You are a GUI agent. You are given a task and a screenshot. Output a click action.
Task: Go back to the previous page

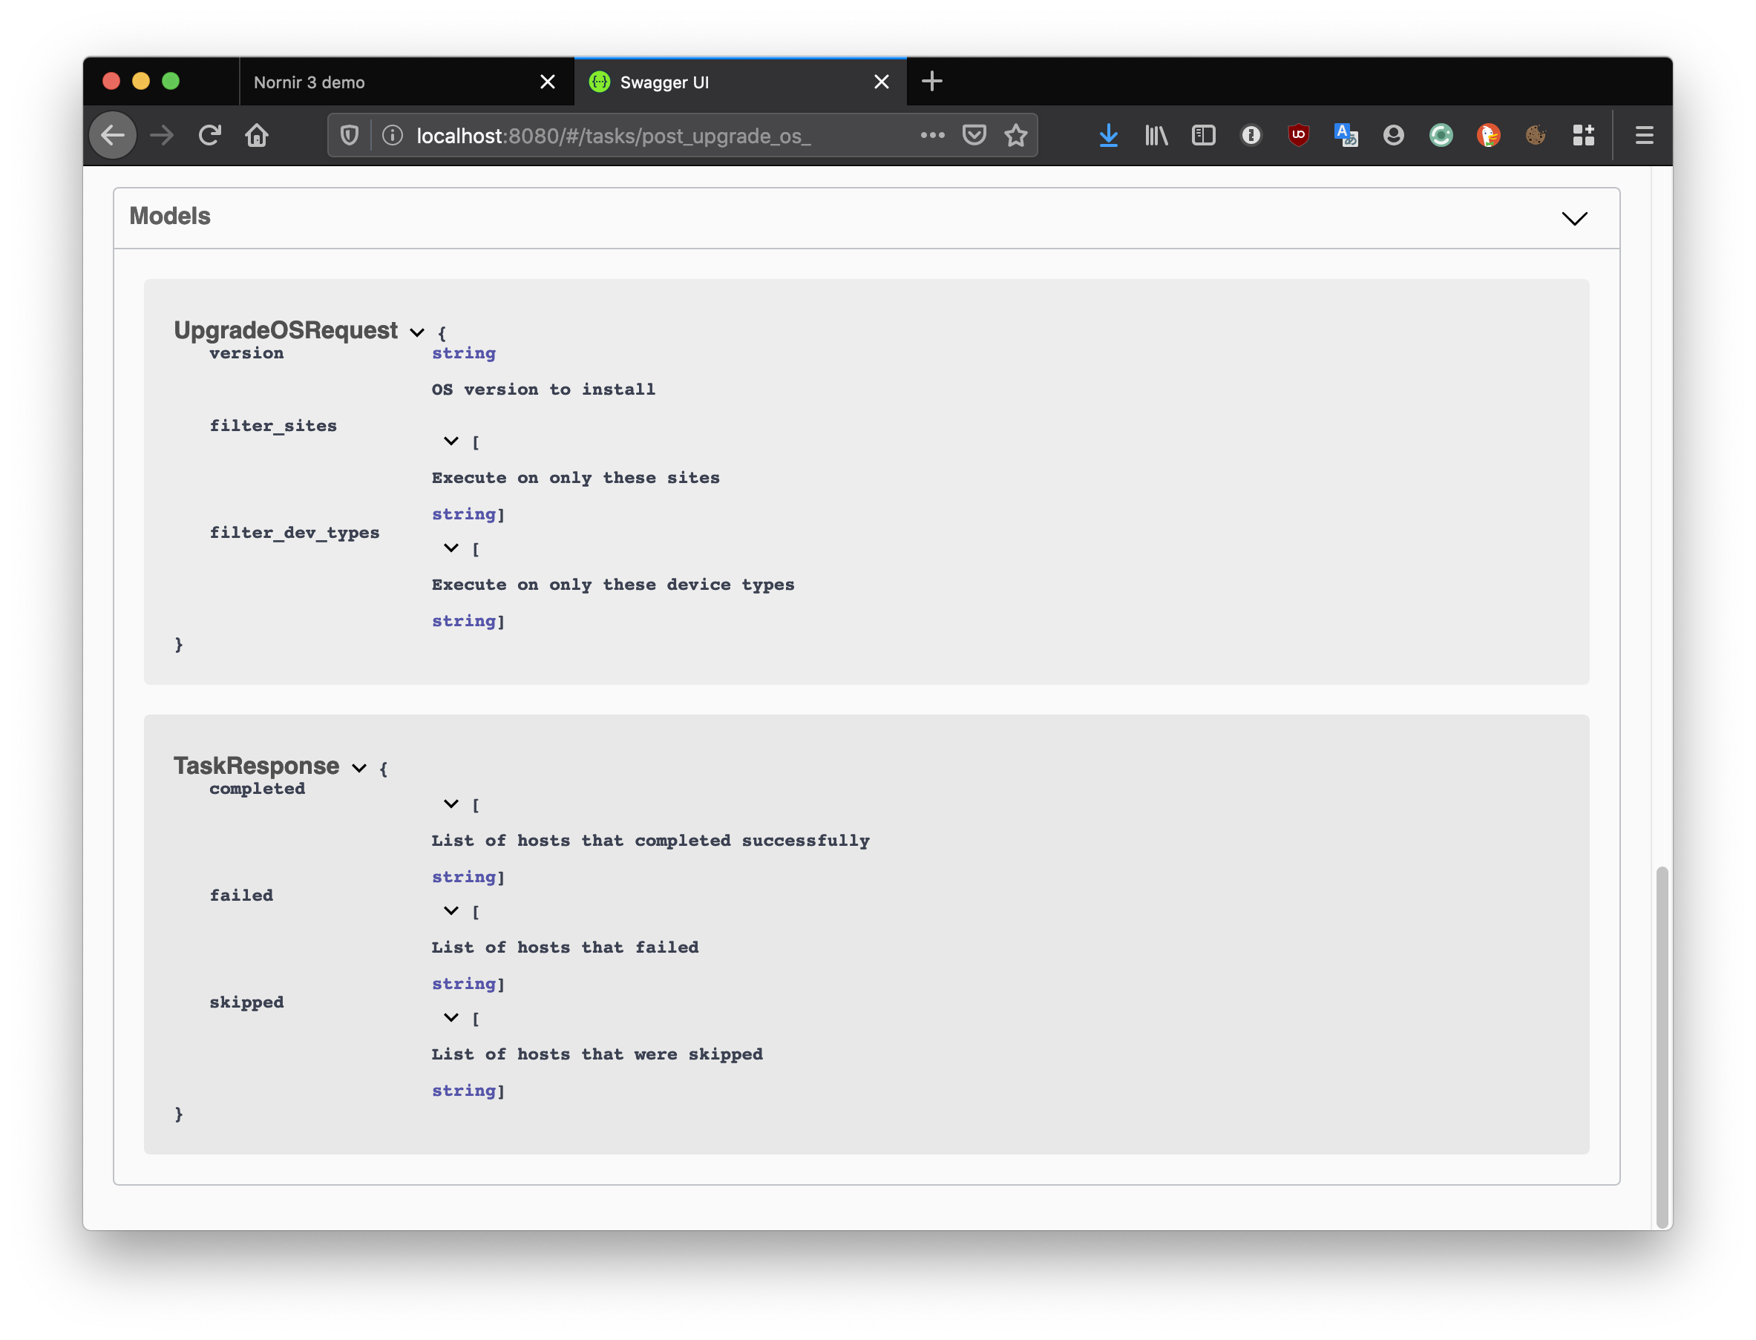point(113,136)
